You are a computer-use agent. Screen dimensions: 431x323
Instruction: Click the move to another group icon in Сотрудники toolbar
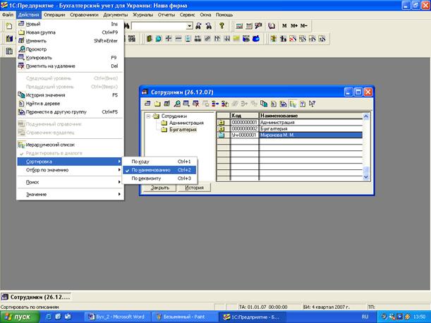click(x=283, y=104)
